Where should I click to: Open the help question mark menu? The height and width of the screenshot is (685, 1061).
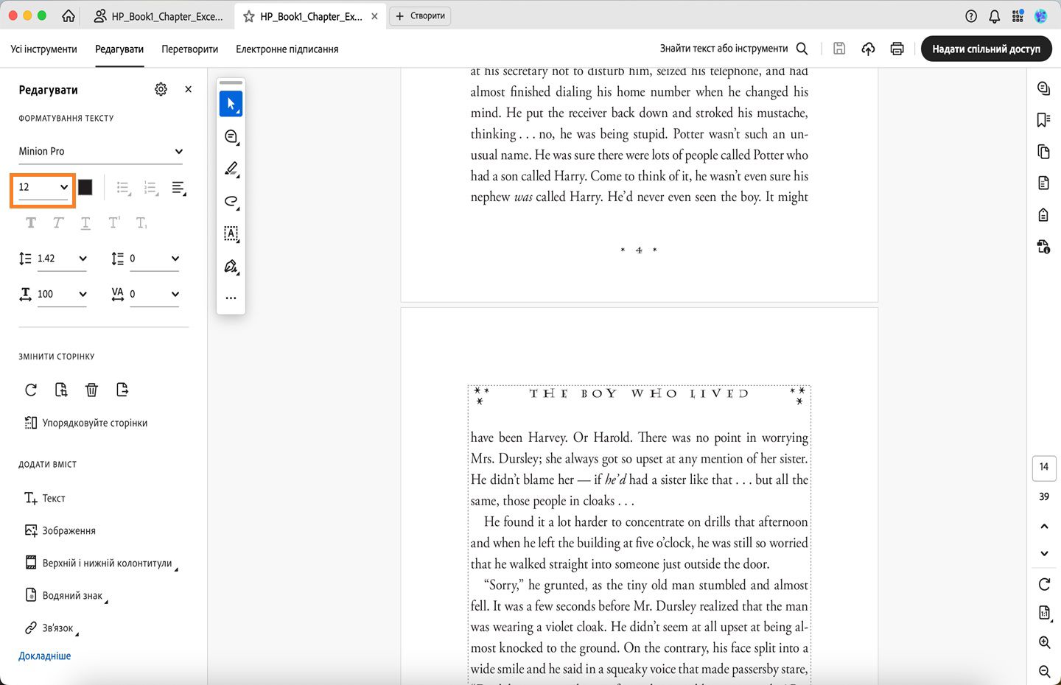pyautogui.click(x=971, y=16)
